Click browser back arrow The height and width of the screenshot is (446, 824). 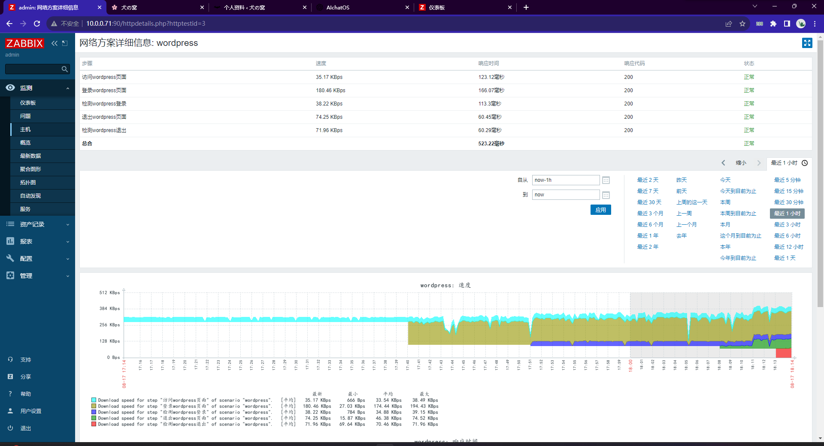pyautogui.click(x=9, y=24)
